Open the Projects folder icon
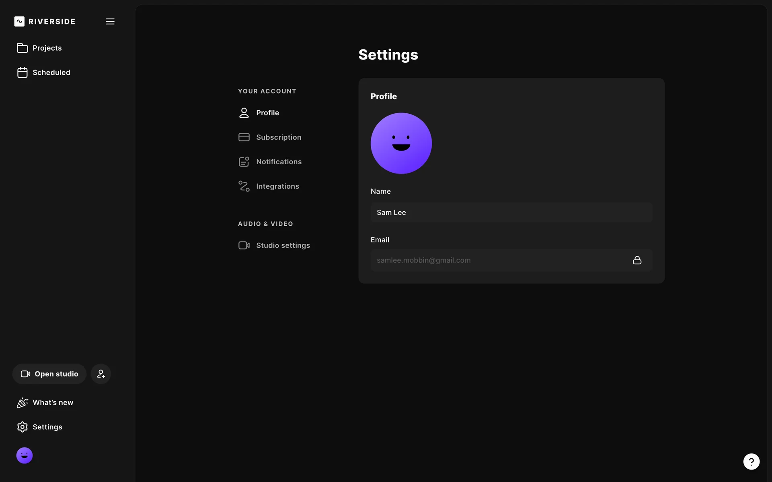 (x=23, y=48)
